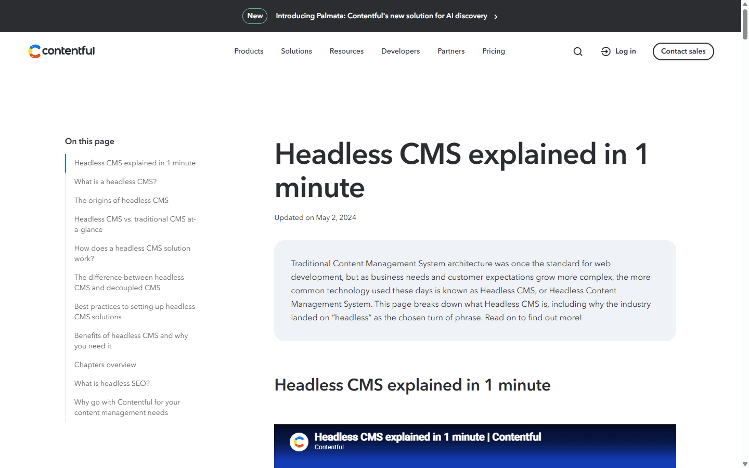Jump to Why go with Contentful section
The height and width of the screenshot is (468, 749).
click(x=127, y=407)
